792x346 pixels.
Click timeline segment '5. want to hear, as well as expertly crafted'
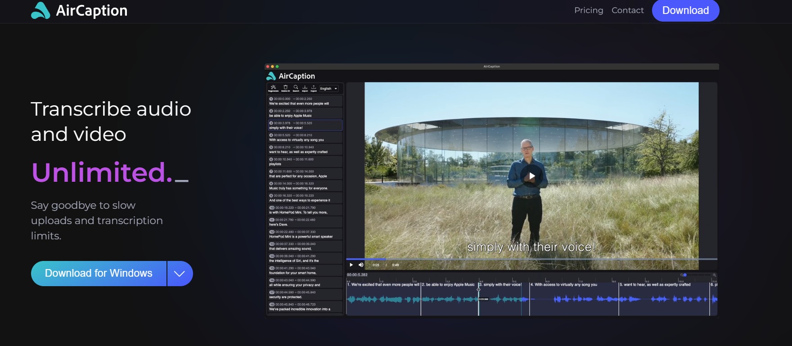664,298
